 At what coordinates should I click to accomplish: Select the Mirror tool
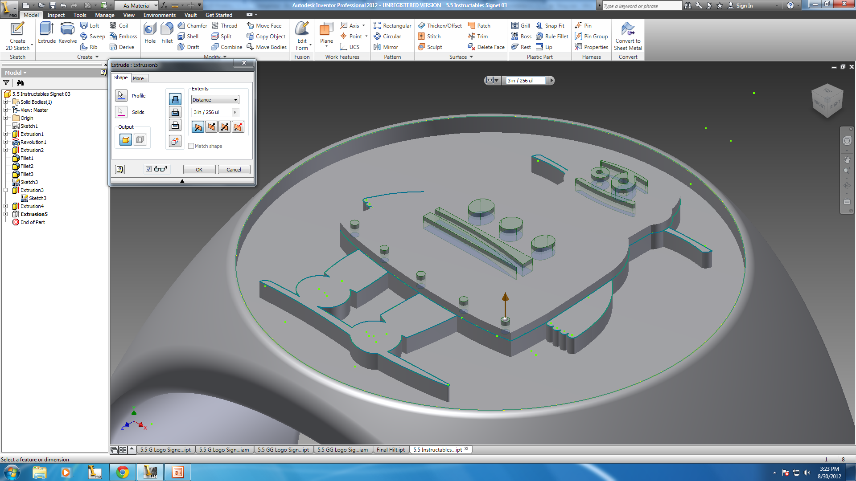pos(386,47)
